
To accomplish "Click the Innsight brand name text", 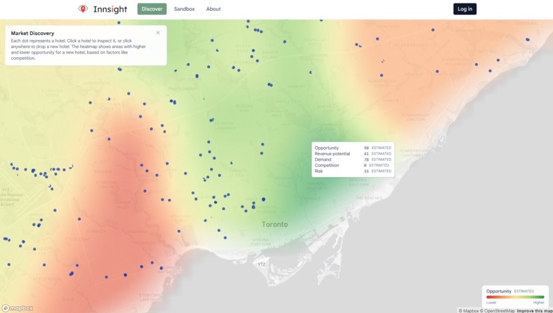I will click(110, 9).
